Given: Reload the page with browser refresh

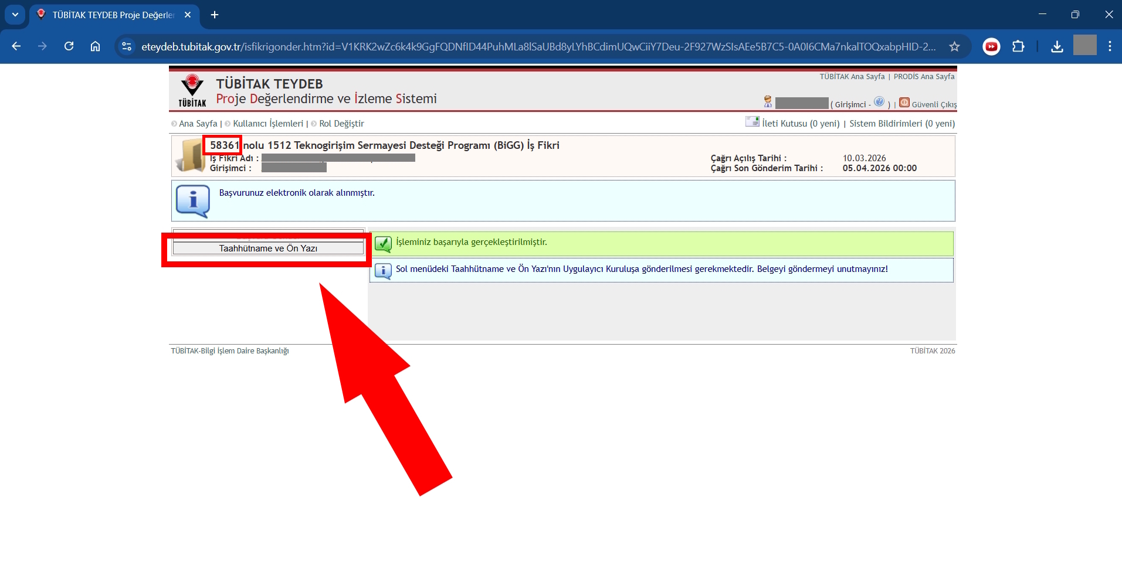Looking at the screenshot, I should [x=69, y=46].
